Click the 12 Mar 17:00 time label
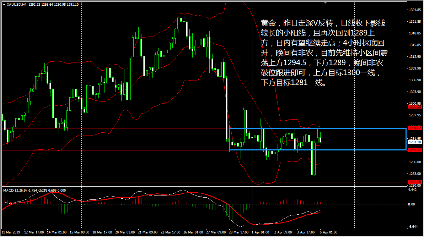The width and height of the screenshot is (424, 237). (34, 232)
